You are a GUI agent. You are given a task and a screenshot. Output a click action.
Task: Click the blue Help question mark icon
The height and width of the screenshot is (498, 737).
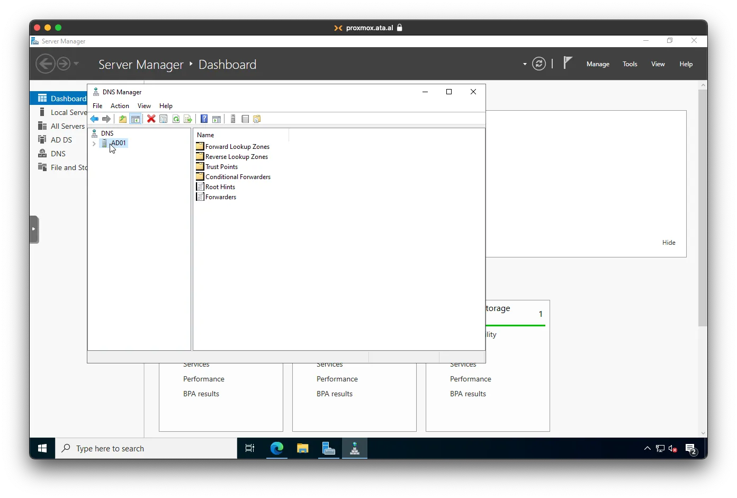[x=204, y=119]
